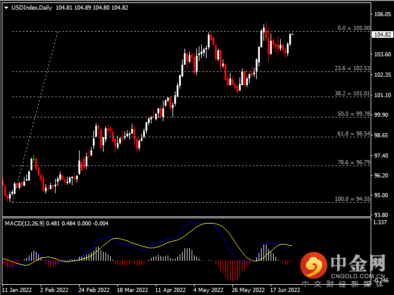
Task: Click the MACD scale value 1.337
Action: click(x=380, y=222)
